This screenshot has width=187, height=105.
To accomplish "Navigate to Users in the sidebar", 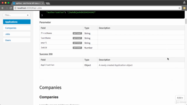I will click(17, 40).
